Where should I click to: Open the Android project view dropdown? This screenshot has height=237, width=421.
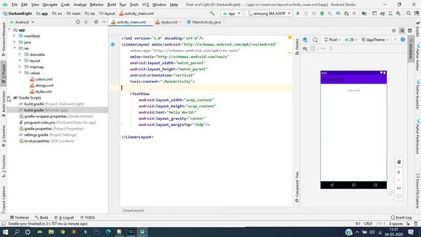[22, 22]
